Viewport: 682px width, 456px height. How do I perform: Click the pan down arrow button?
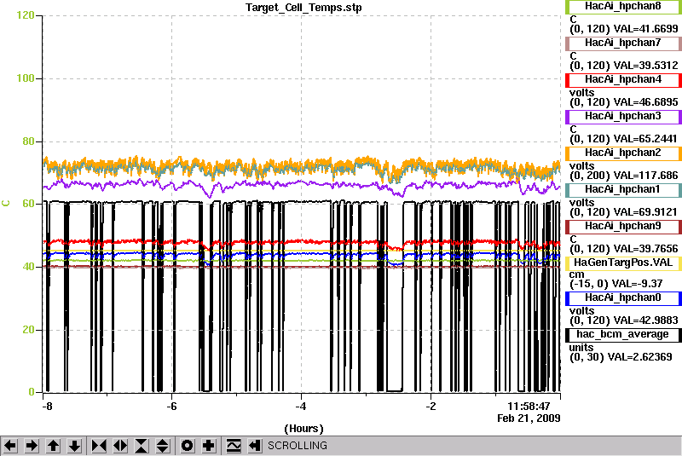[74, 446]
